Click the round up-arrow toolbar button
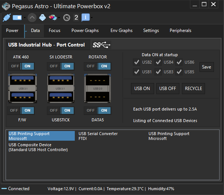The height and width of the screenshot is (195, 224). tap(32, 17)
